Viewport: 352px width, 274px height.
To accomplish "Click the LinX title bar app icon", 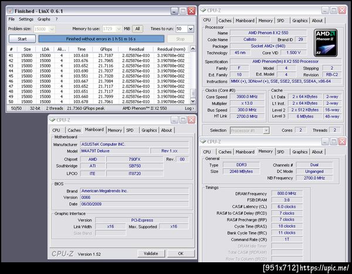I will pos(10,11).
